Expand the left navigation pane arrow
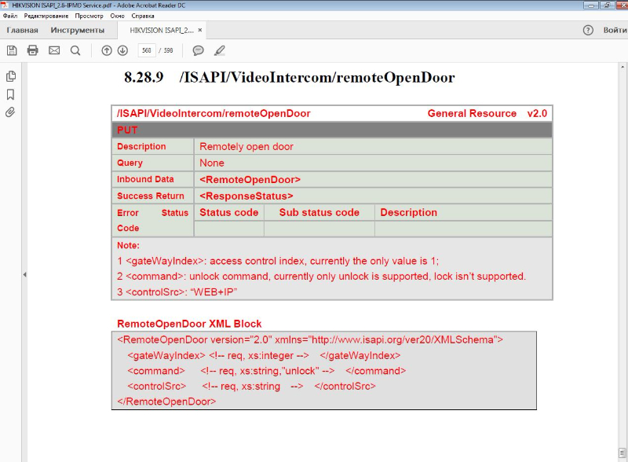 [25, 275]
